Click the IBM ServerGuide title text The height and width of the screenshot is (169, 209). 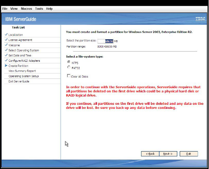coord(21,19)
